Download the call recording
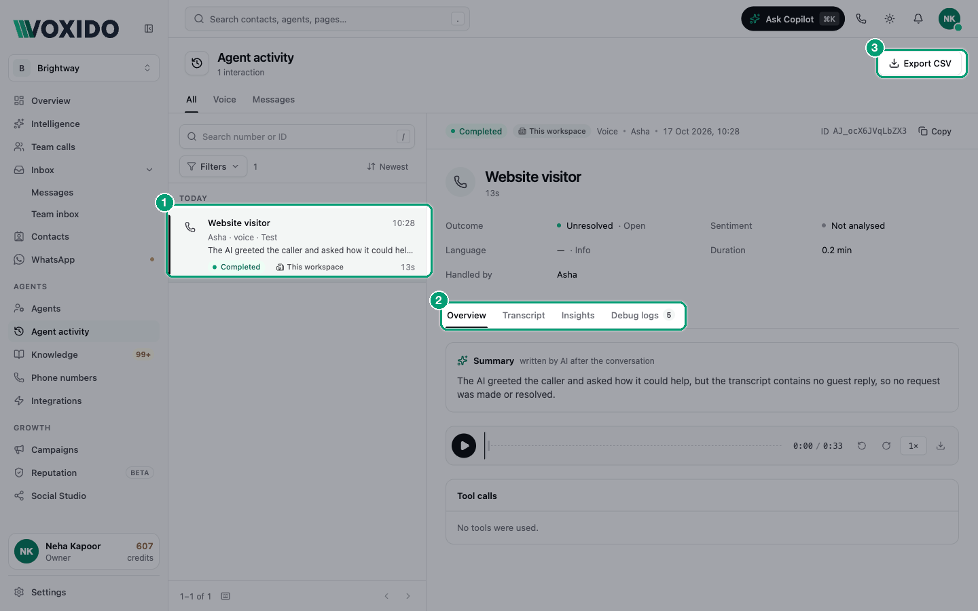The height and width of the screenshot is (611, 978). [x=941, y=446]
